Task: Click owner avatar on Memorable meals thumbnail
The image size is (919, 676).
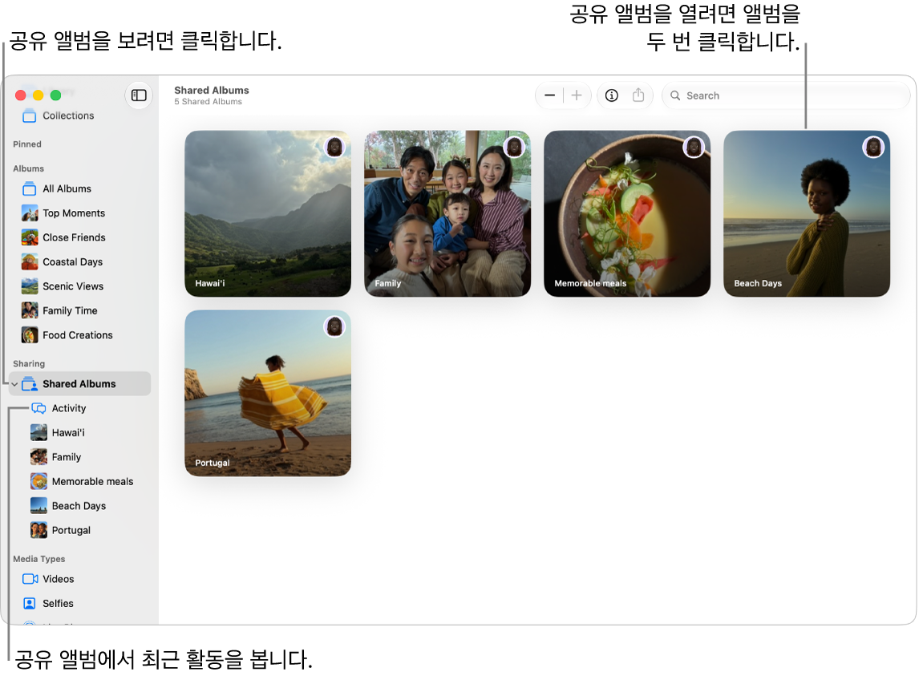Action: click(x=694, y=147)
